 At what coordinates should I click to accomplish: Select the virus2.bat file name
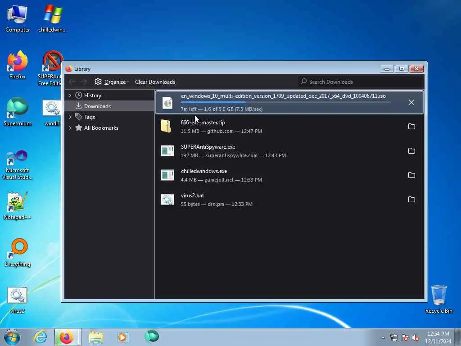click(x=192, y=196)
